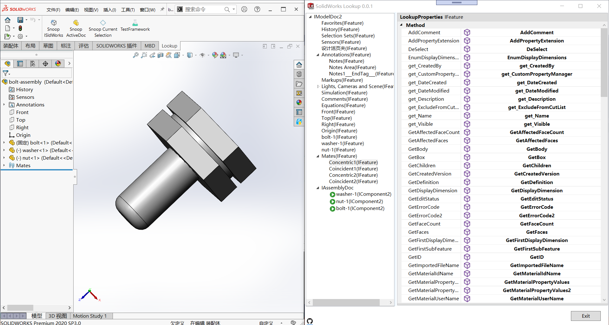This screenshot has width=609, height=325.
Task: Switch to the 装配体 ribbon tab
Action: (x=11, y=46)
